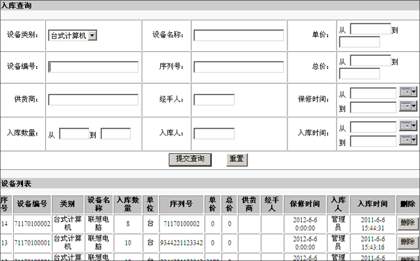The width and height of the screenshot is (420, 261).
Task: Click the 总价 到 input field
Action: click(360, 73)
